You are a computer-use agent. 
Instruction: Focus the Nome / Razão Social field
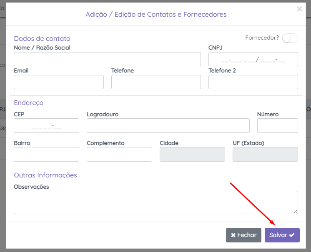tap(107, 59)
